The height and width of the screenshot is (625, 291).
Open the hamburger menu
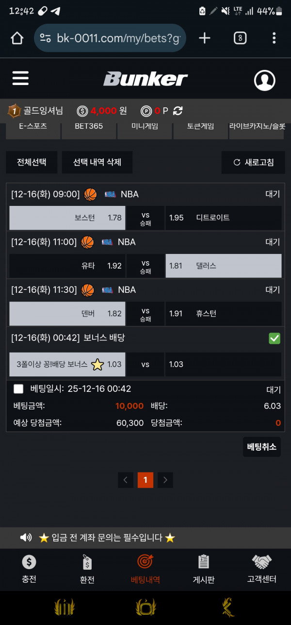[20, 79]
